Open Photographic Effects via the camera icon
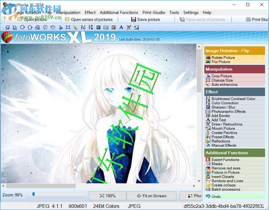269x210 pixels. click(106, 27)
